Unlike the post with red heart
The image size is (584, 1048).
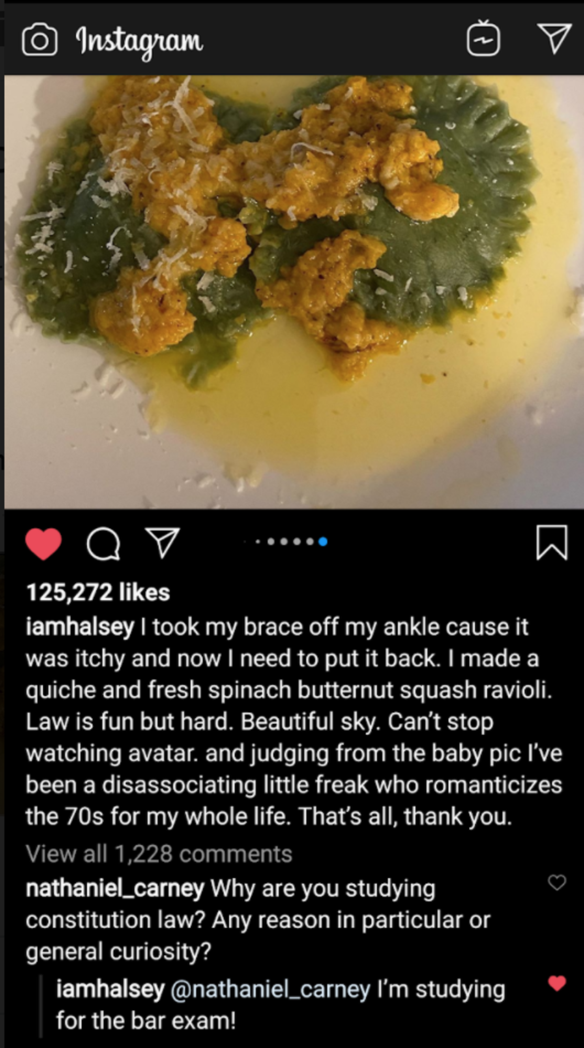[x=43, y=544]
